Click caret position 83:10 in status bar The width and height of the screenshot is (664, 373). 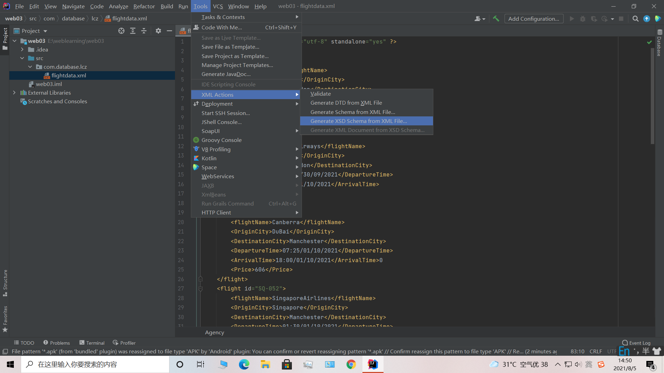pyautogui.click(x=577, y=352)
